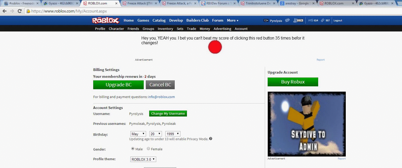Go to Trade in the sub-navigation
This screenshot has height=168, width=402.
(191, 29)
